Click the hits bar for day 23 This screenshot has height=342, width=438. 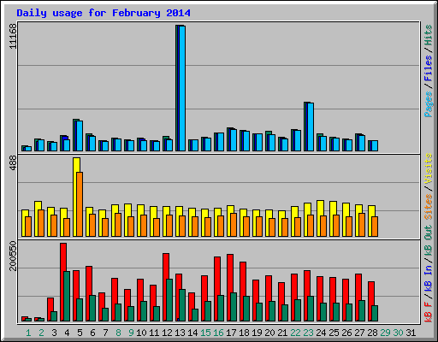tap(309, 127)
